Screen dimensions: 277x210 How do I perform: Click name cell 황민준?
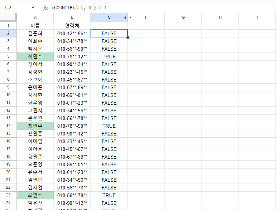[35, 134]
